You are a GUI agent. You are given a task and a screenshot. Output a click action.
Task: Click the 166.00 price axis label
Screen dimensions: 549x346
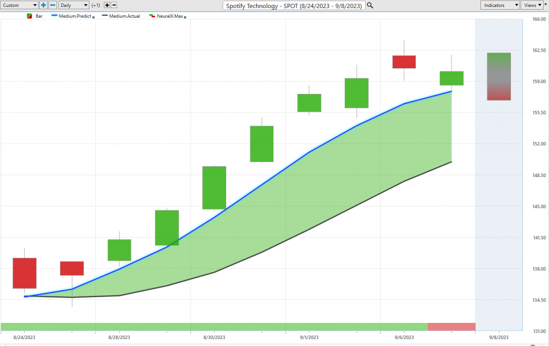click(x=539, y=19)
